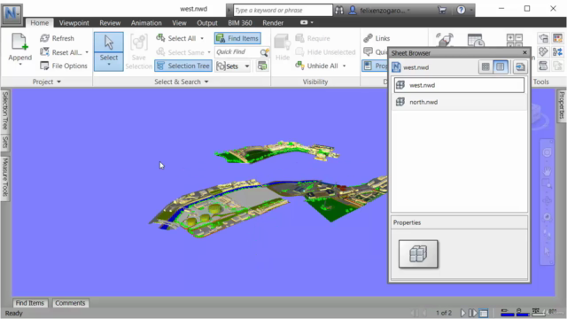Screen dimensions: 567x319
Task: Open the Reset All dropdown
Action: pos(87,52)
